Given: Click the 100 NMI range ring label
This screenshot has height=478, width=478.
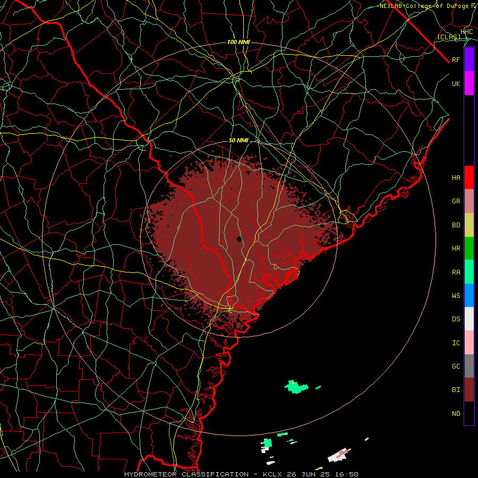Looking at the screenshot, I should pyautogui.click(x=238, y=42).
